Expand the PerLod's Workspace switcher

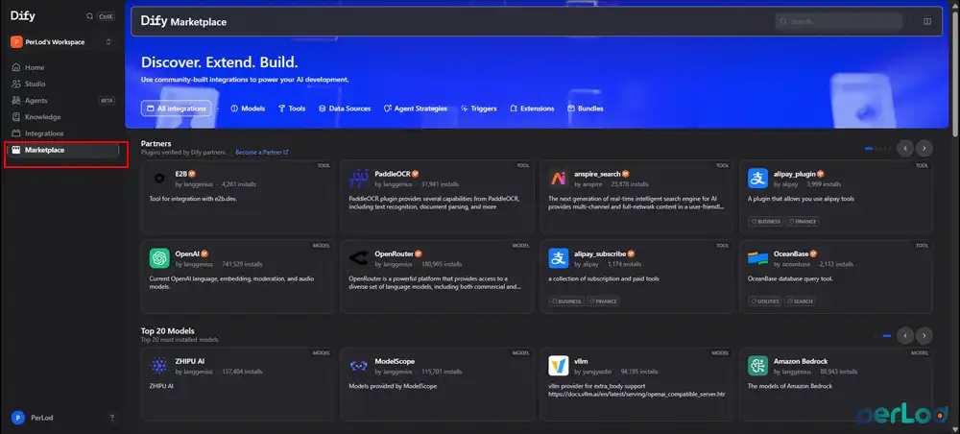click(62, 42)
